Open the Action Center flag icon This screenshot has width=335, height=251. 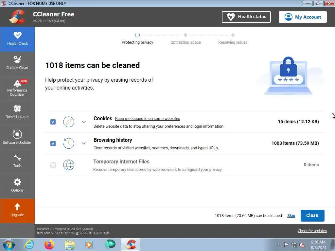click(286, 245)
